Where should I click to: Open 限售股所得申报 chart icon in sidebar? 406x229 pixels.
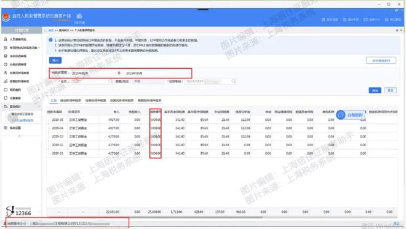coord(6,81)
